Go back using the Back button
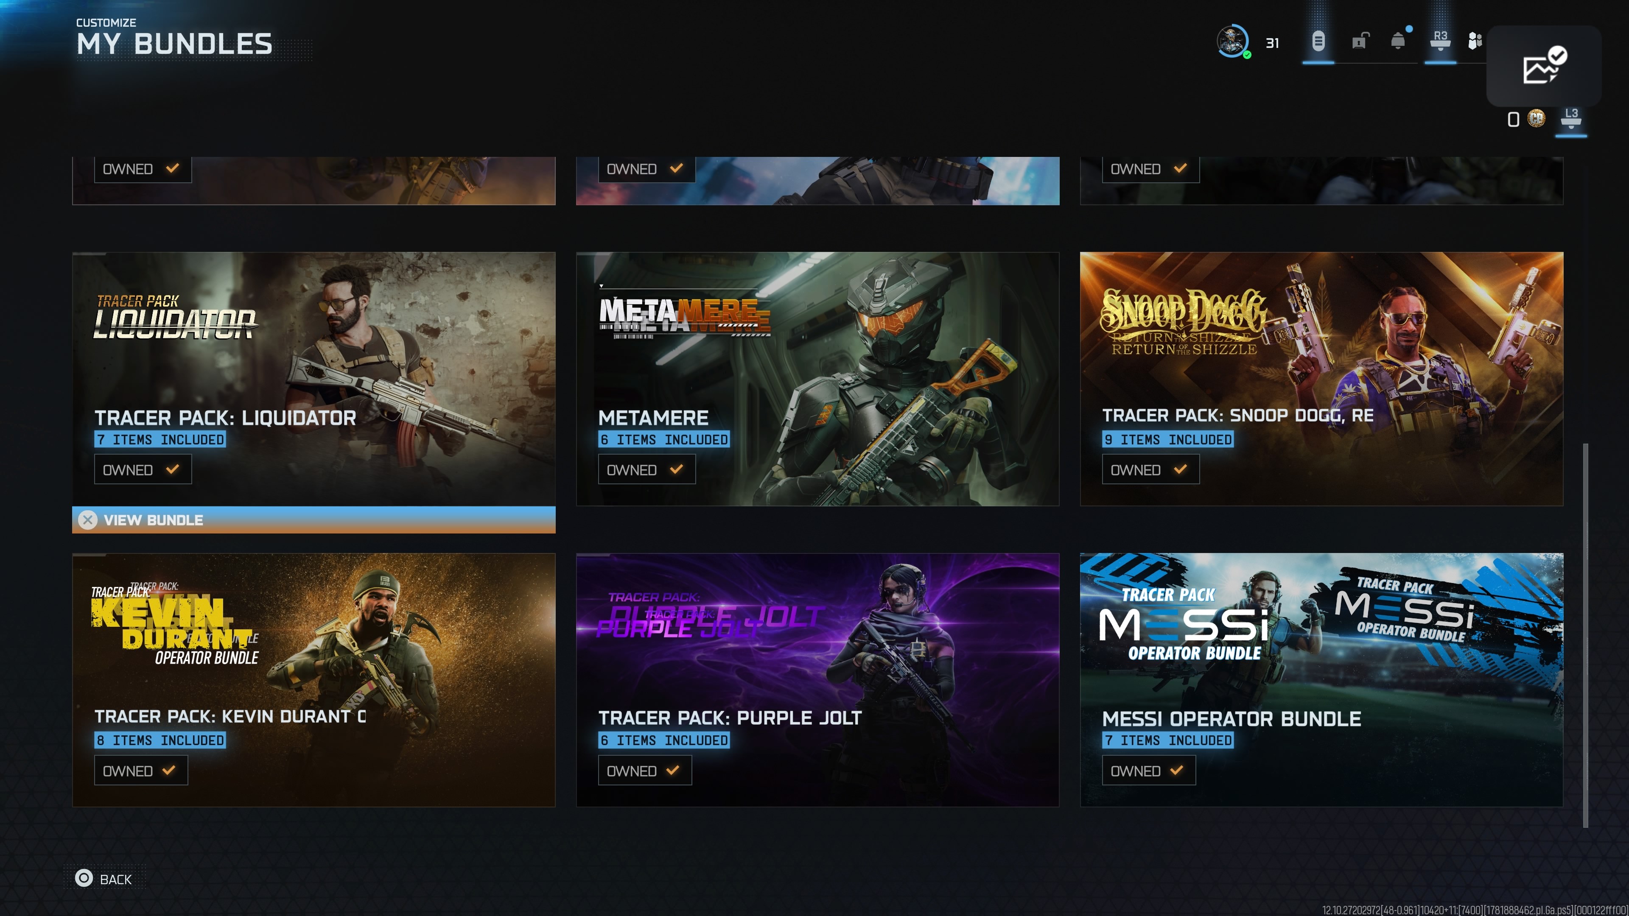This screenshot has height=916, width=1629. pyautogui.click(x=105, y=879)
